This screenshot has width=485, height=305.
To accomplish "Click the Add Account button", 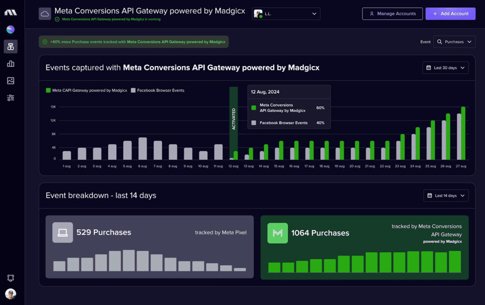I will [450, 13].
